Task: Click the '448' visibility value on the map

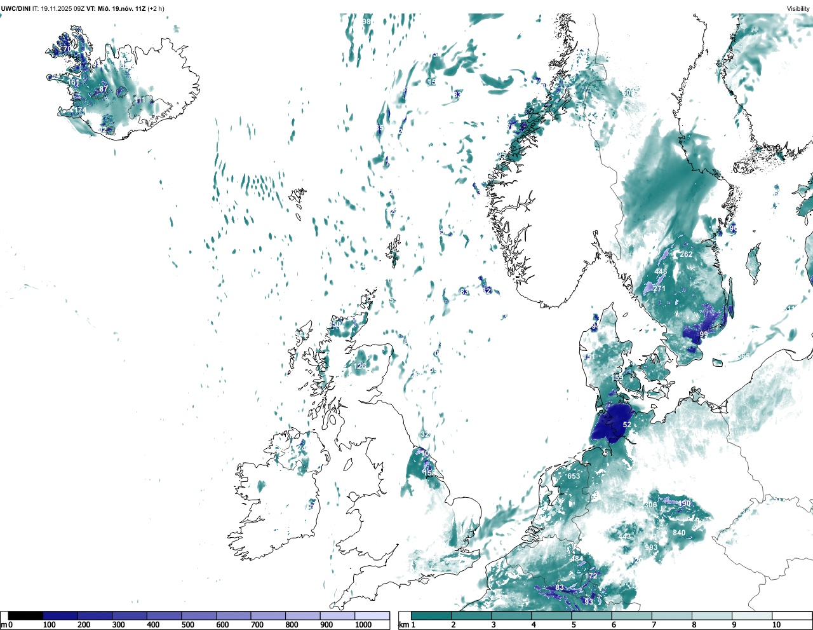Action: click(x=661, y=271)
